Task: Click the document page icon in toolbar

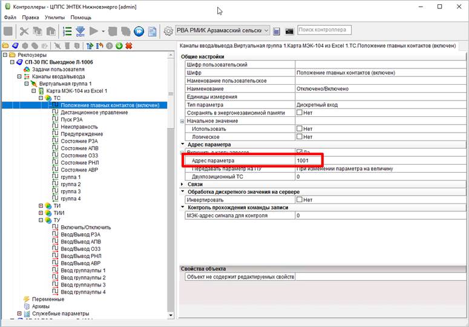Action: point(153,31)
